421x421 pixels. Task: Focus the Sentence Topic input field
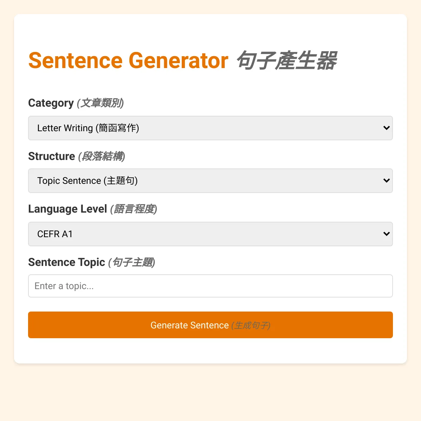tap(210, 286)
